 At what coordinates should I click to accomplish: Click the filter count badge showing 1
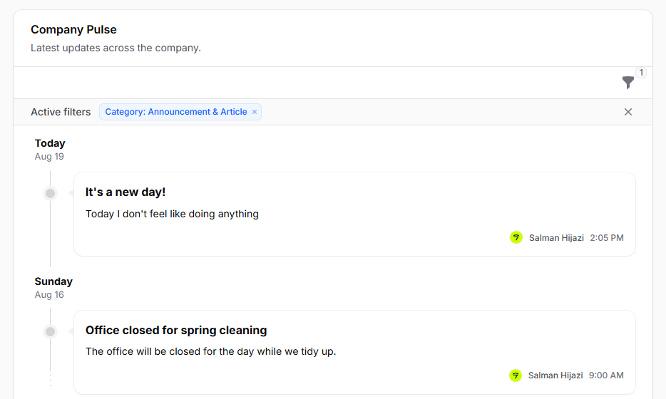tap(641, 73)
